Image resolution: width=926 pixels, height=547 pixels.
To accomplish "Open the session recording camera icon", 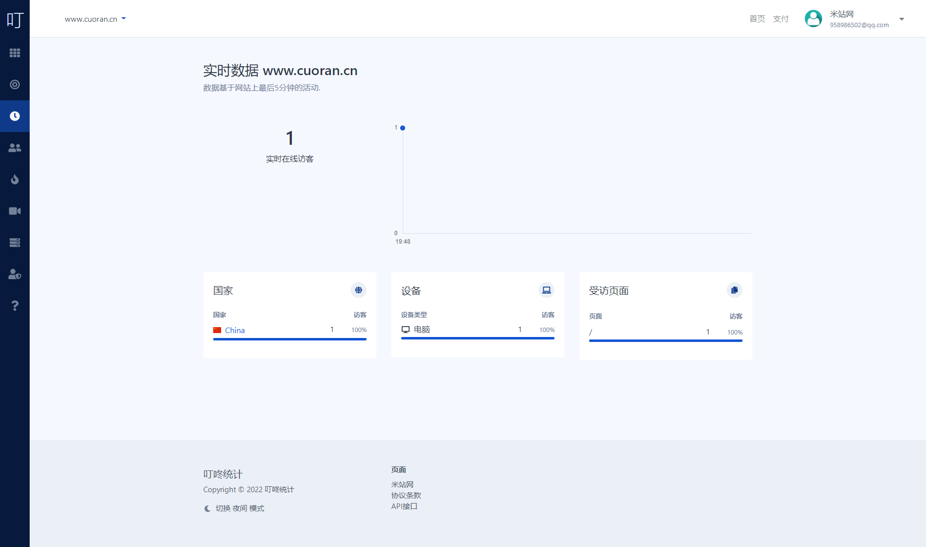I will click(x=15, y=211).
